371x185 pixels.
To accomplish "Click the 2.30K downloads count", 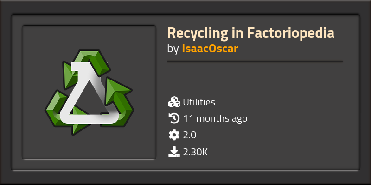I will click(x=195, y=153).
